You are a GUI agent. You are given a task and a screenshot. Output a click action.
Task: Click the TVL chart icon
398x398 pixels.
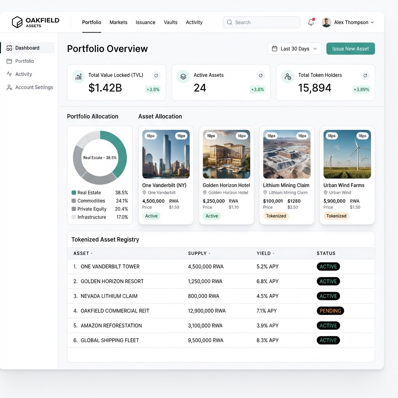click(79, 77)
